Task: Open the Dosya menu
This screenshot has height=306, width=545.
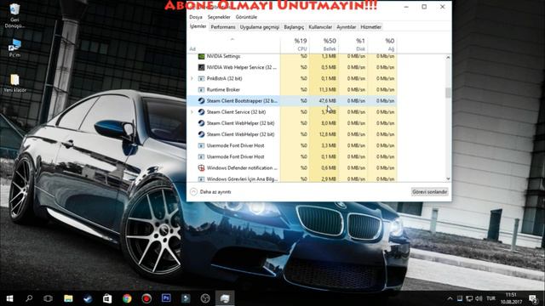Action: click(x=196, y=17)
